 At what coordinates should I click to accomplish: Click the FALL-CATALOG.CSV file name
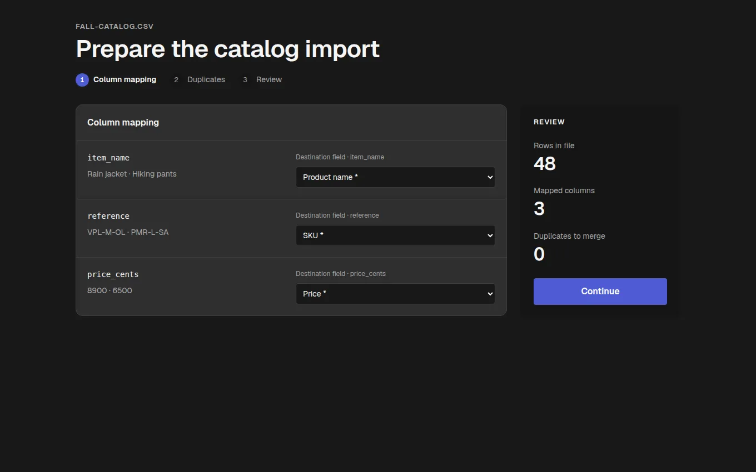(x=115, y=27)
